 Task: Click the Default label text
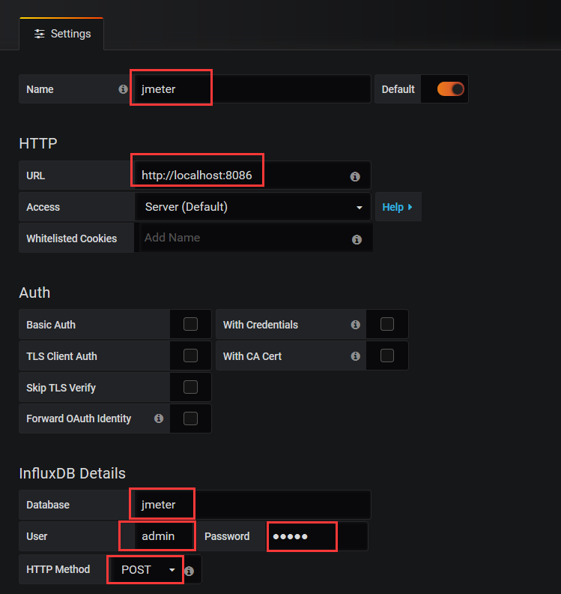(x=398, y=89)
